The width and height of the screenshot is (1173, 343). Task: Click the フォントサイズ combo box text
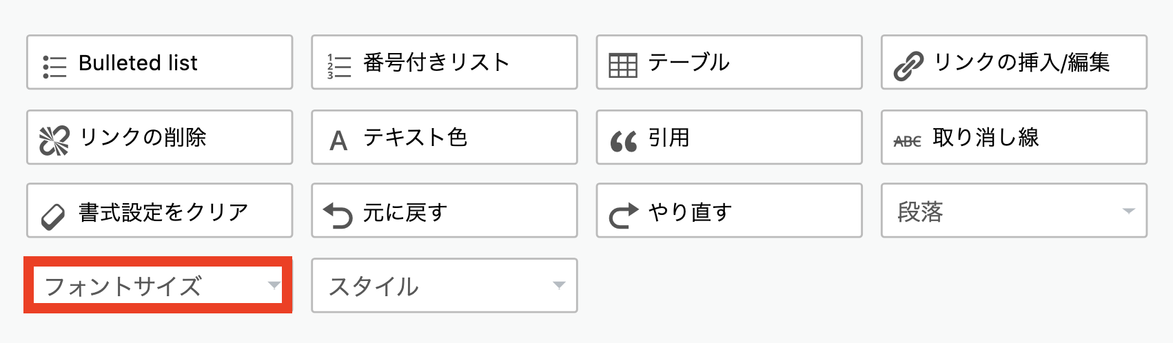[123, 286]
